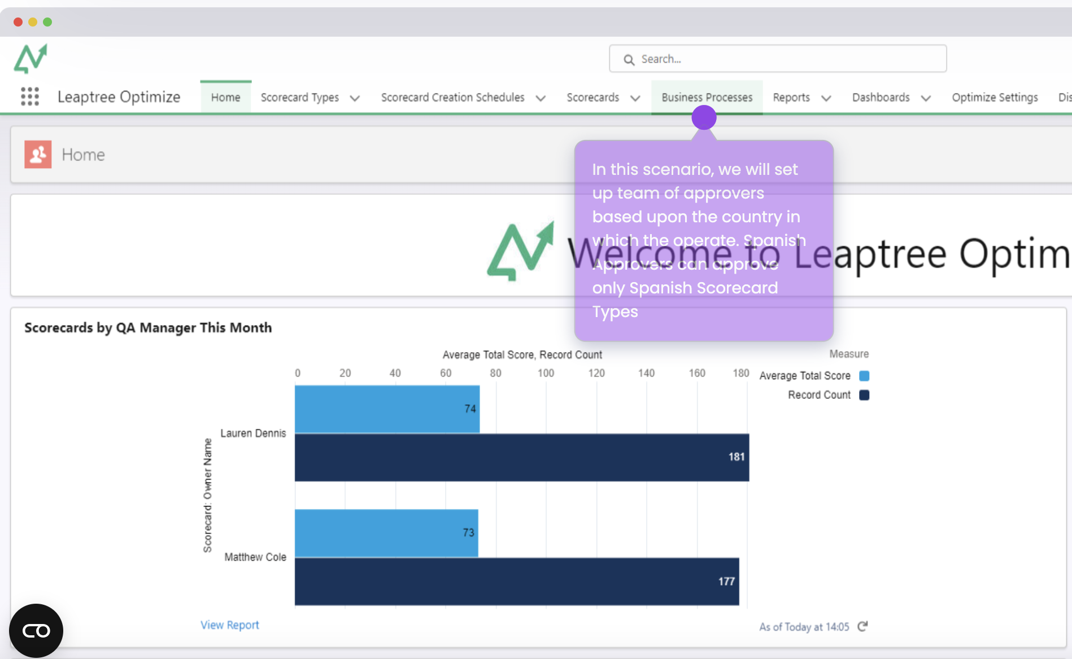Screen dimensions: 1072x659
Task: Expand the Reports tab chevron
Action: [826, 98]
